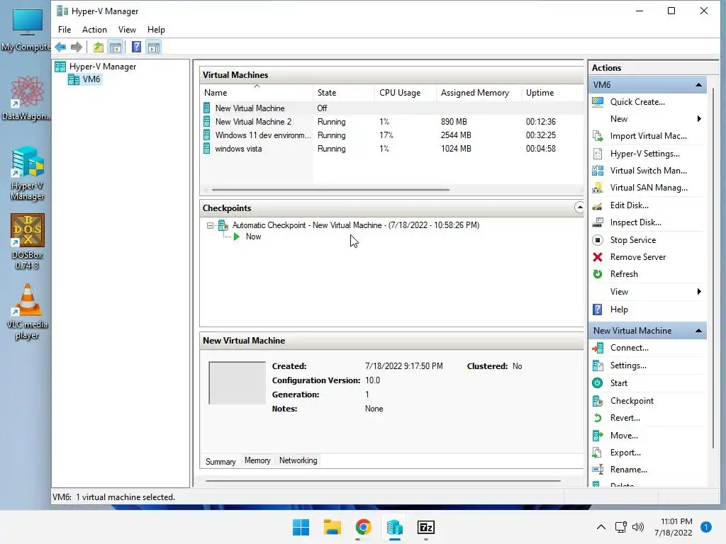Select the windows vista VM row

392,149
